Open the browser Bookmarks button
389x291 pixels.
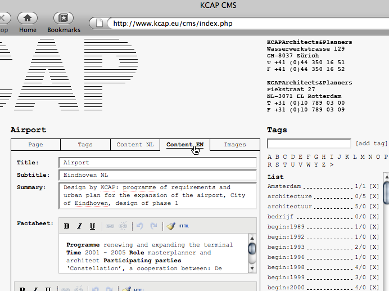pos(64,19)
